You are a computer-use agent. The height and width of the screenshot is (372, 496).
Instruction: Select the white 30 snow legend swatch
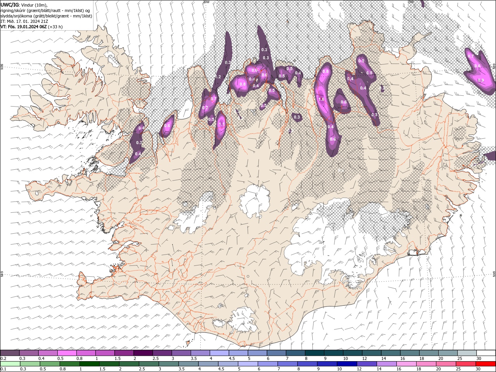(486, 353)
